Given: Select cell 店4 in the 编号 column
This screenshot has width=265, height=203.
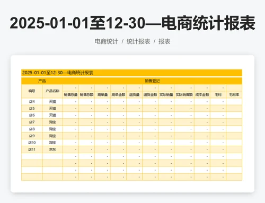Looking at the screenshot, I should (x=32, y=102).
